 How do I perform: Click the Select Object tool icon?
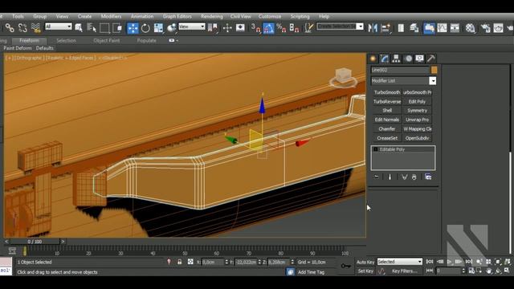[79, 28]
